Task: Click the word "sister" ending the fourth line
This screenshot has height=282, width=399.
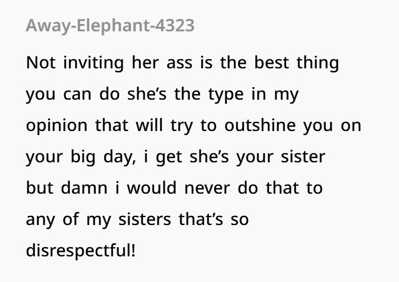Action: pos(304,157)
